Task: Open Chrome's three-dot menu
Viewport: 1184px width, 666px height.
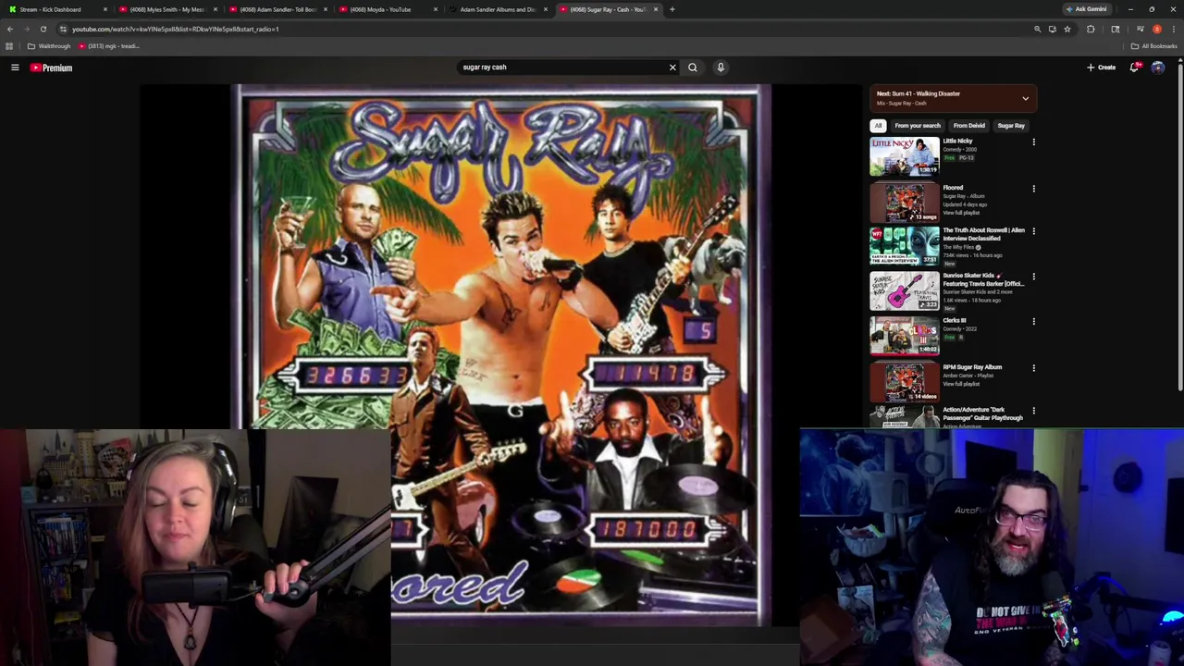Action: point(1173,29)
